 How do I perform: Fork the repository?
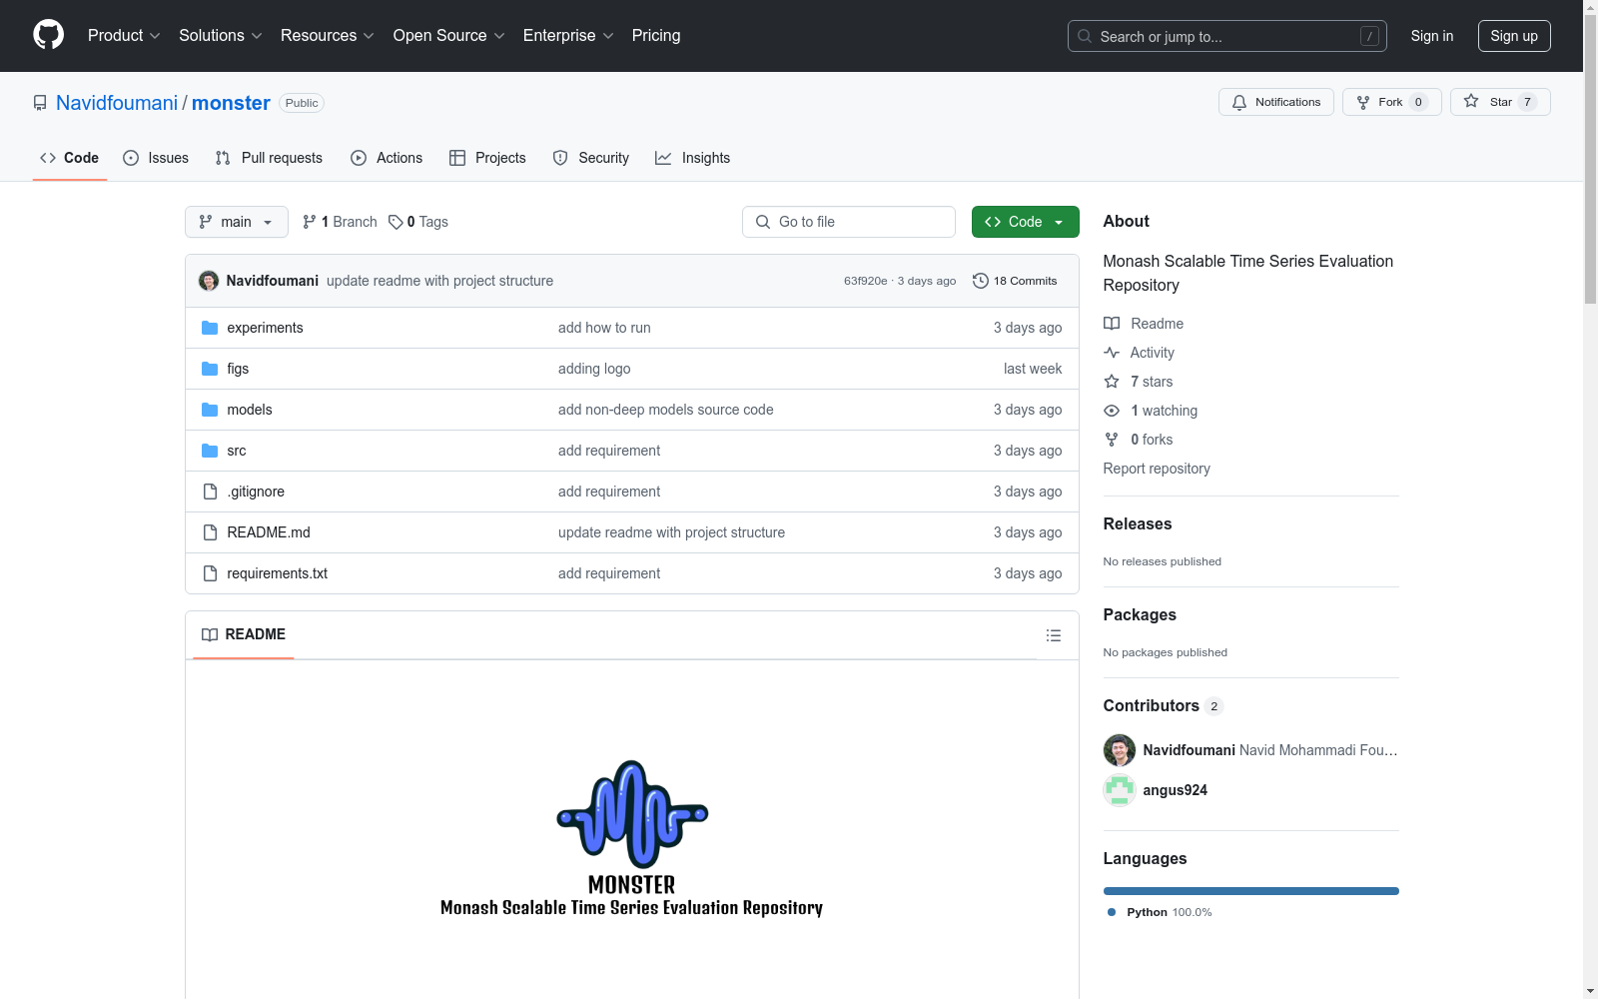(1391, 102)
